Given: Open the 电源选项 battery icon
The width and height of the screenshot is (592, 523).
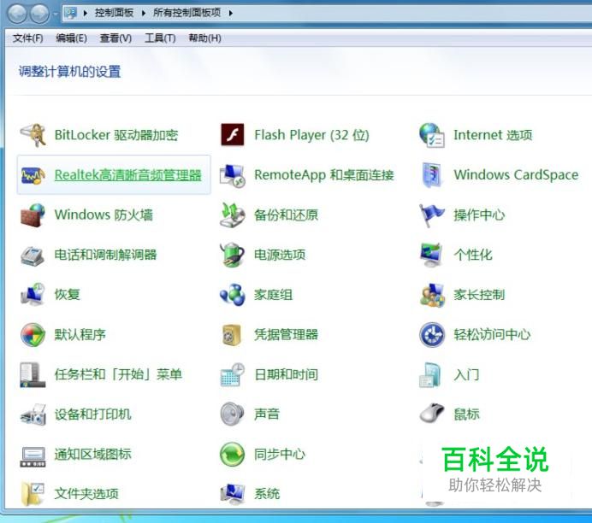Looking at the screenshot, I should coord(232,255).
